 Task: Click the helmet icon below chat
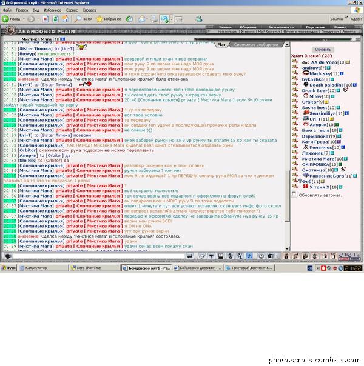(x=271, y=256)
